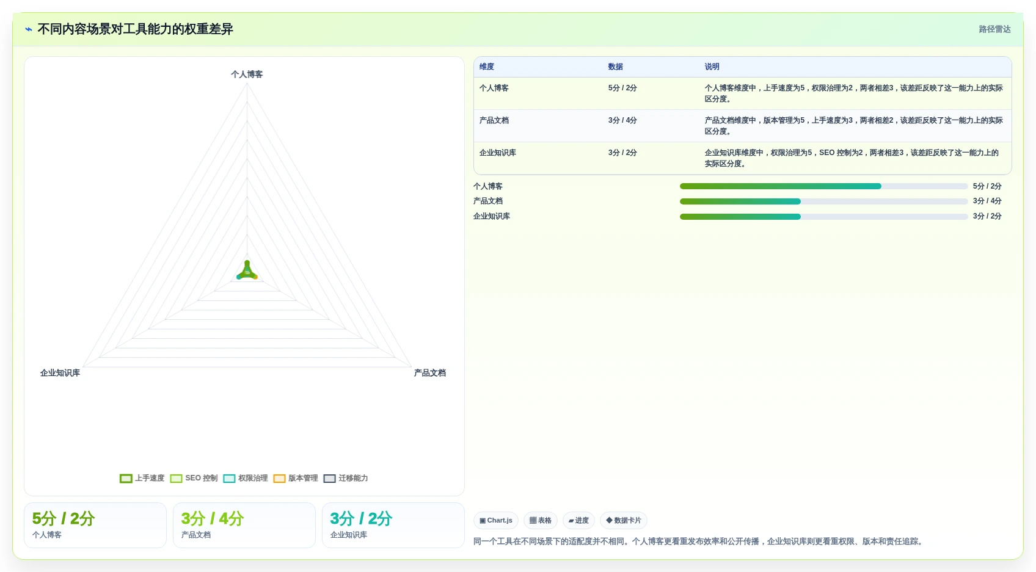
Task: Click the 表格 tag chip
Action: 541,521
